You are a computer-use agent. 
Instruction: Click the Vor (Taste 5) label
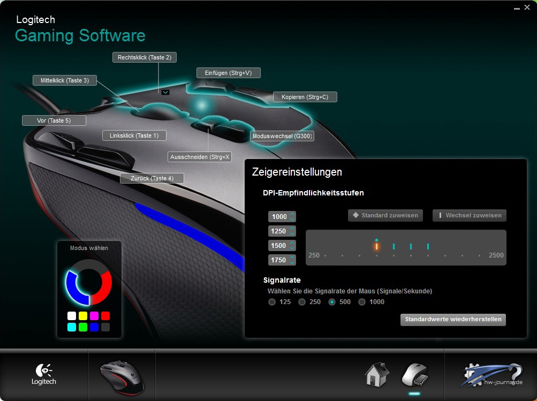[54, 120]
